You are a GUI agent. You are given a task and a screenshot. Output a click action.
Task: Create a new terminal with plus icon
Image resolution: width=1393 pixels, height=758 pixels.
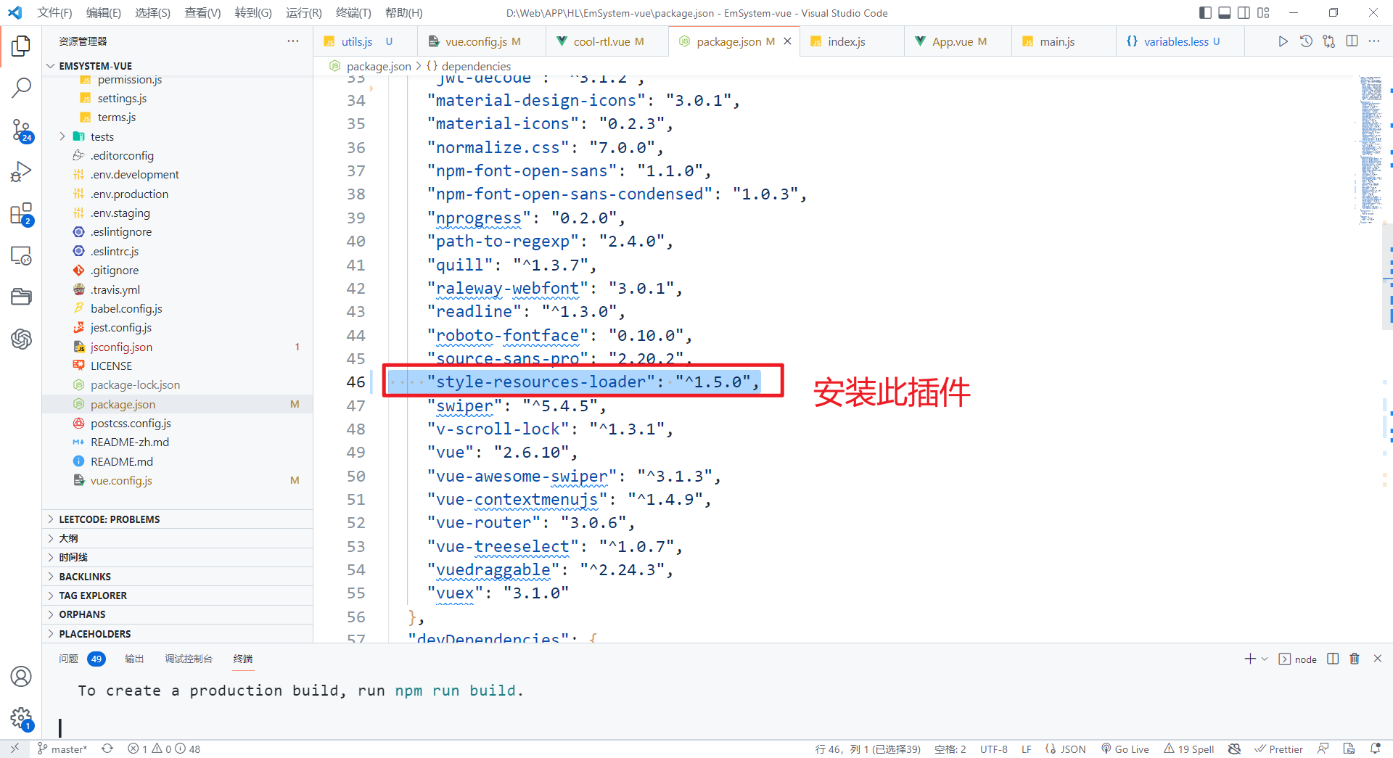click(x=1250, y=659)
